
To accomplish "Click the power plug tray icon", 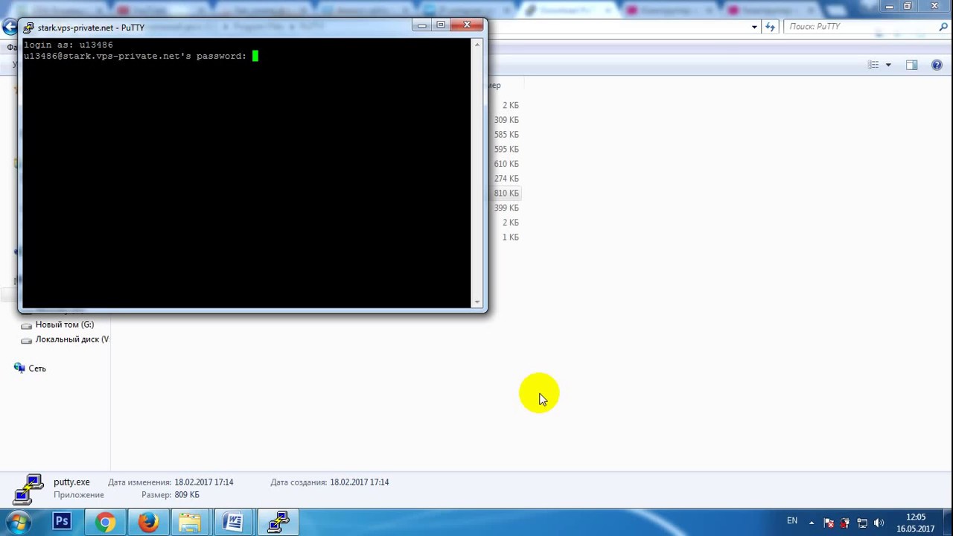I will point(845,523).
